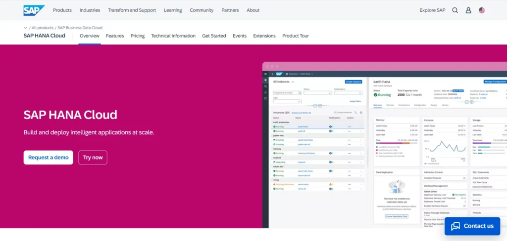
Task: Click the three-dot actions for the earth-dl row
Action: (349, 131)
